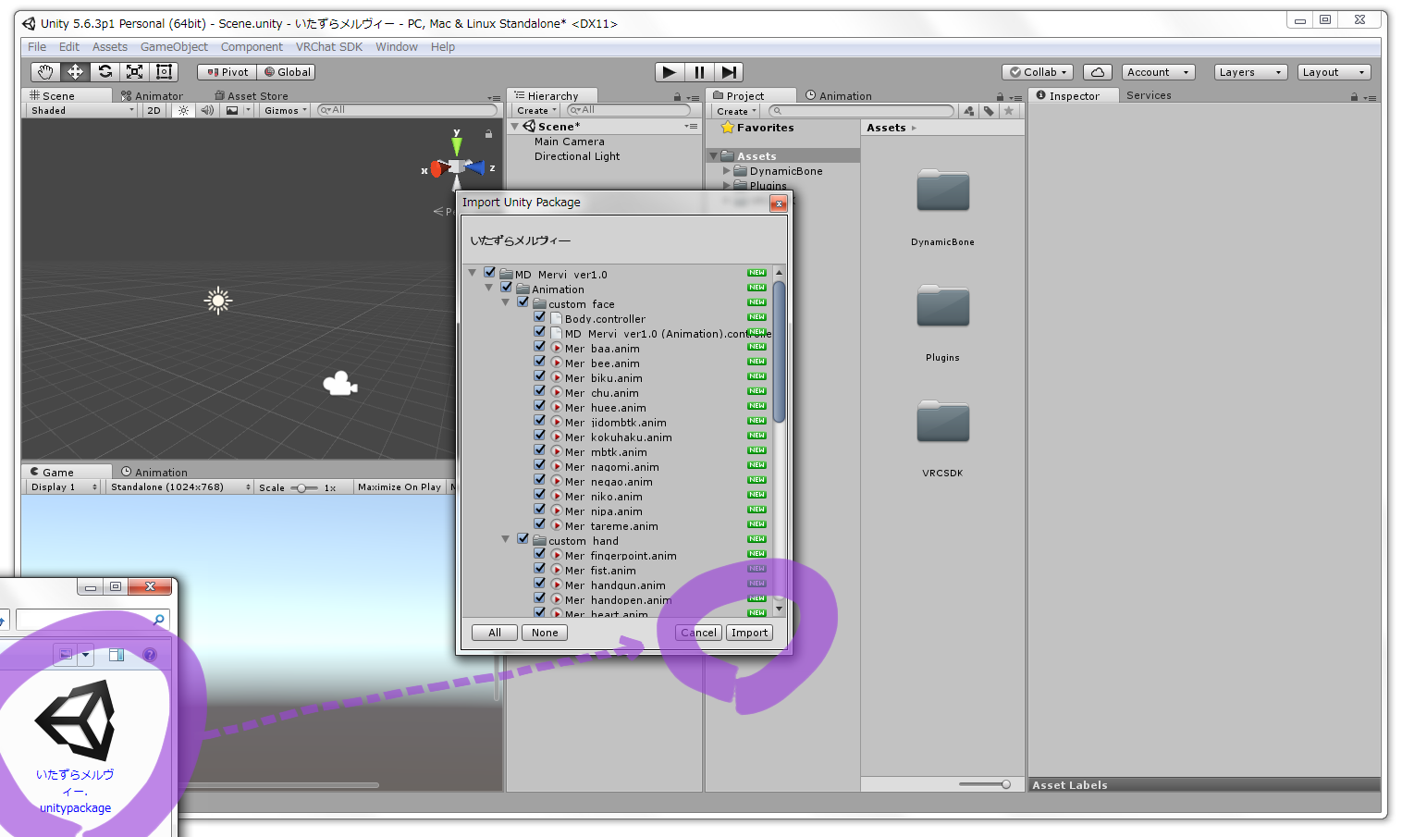This screenshot has height=837, width=1402.
Task: Toggle 2D scene view mode
Action: (x=154, y=110)
